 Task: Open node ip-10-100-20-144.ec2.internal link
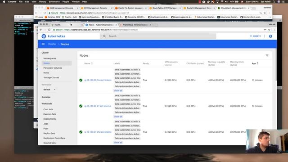[x=98, y=80]
